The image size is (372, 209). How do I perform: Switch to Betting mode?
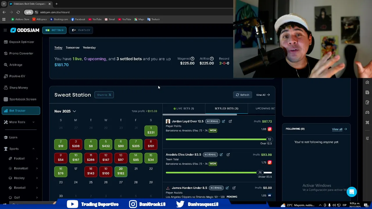tap(54, 30)
